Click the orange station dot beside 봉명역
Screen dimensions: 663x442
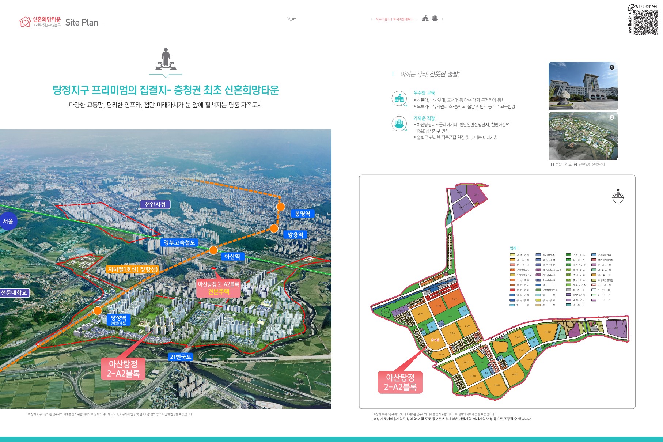pyautogui.click(x=280, y=207)
